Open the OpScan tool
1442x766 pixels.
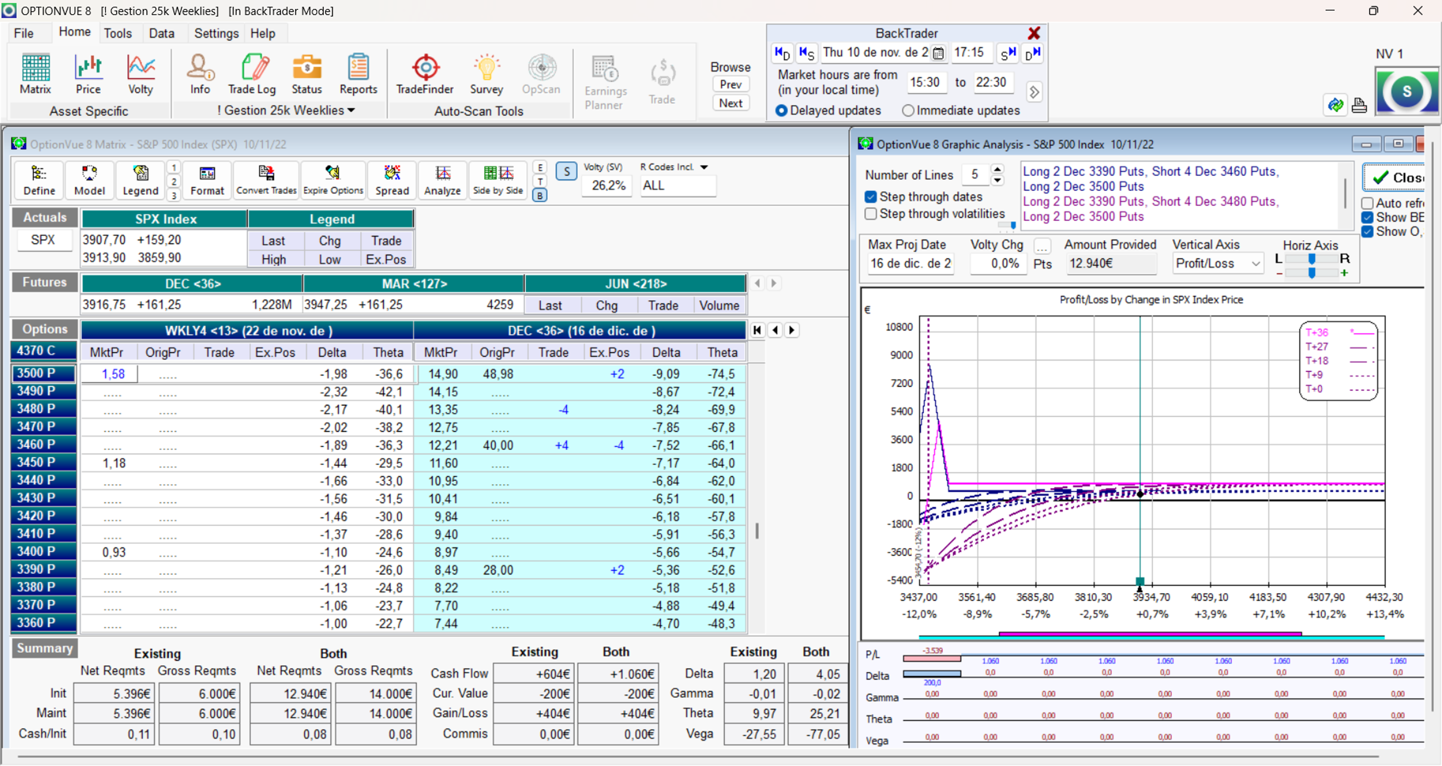[541, 74]
